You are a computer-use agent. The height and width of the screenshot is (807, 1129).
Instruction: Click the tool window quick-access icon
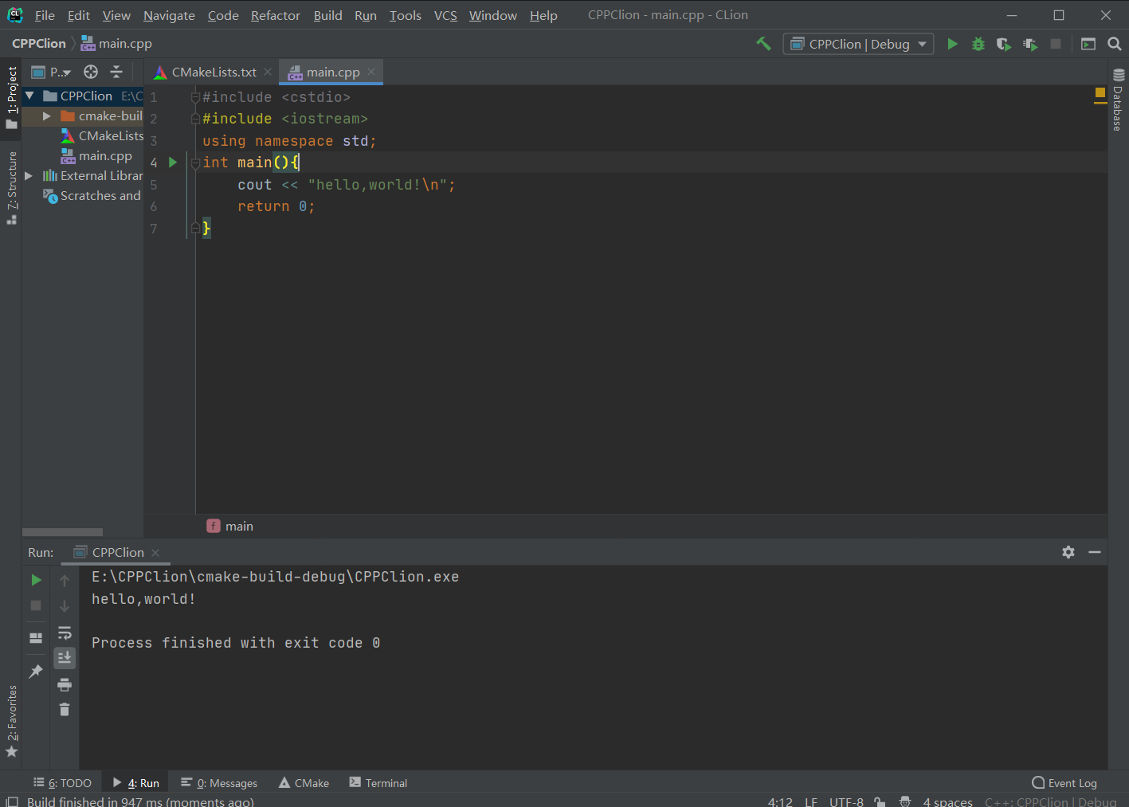click(12, 801)
